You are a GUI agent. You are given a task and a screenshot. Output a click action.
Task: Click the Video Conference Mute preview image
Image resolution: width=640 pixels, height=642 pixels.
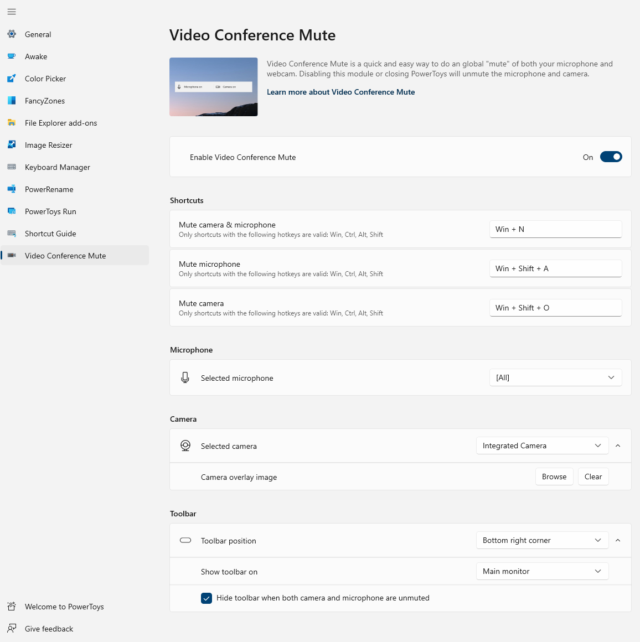(x=214, y=87)
